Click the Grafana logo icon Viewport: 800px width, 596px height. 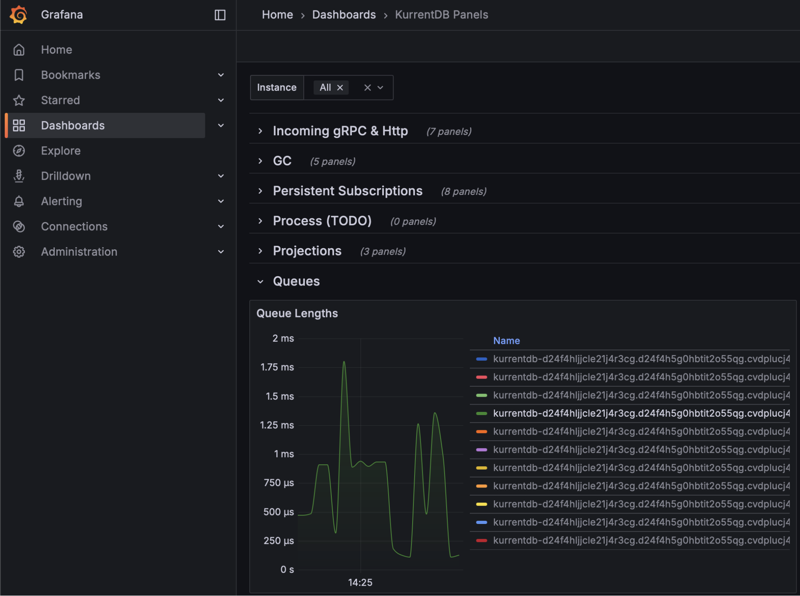pos(18,15)
